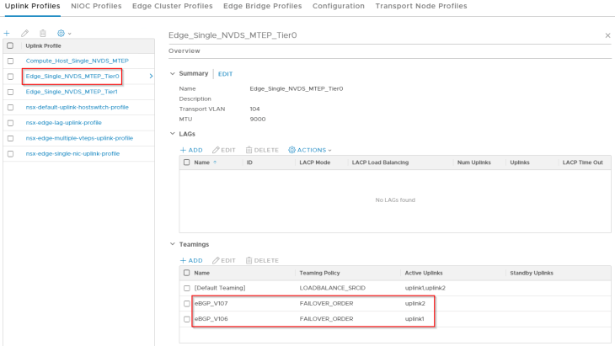Click the edit pencil icon above profile list
Image resolution: width=615 pixels, height=346 pixels.
pyautogui.click(x=24, y=33)
